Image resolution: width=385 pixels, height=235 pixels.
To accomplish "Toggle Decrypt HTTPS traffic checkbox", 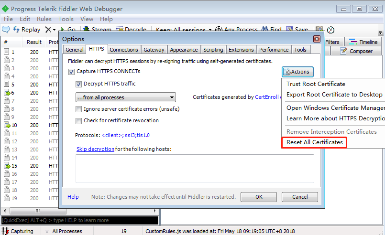I will click(78, 84).
